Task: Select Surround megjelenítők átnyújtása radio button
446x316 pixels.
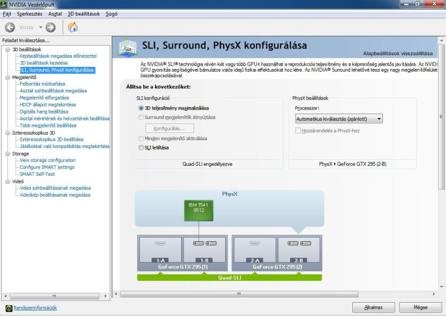Action: [141, 117]
